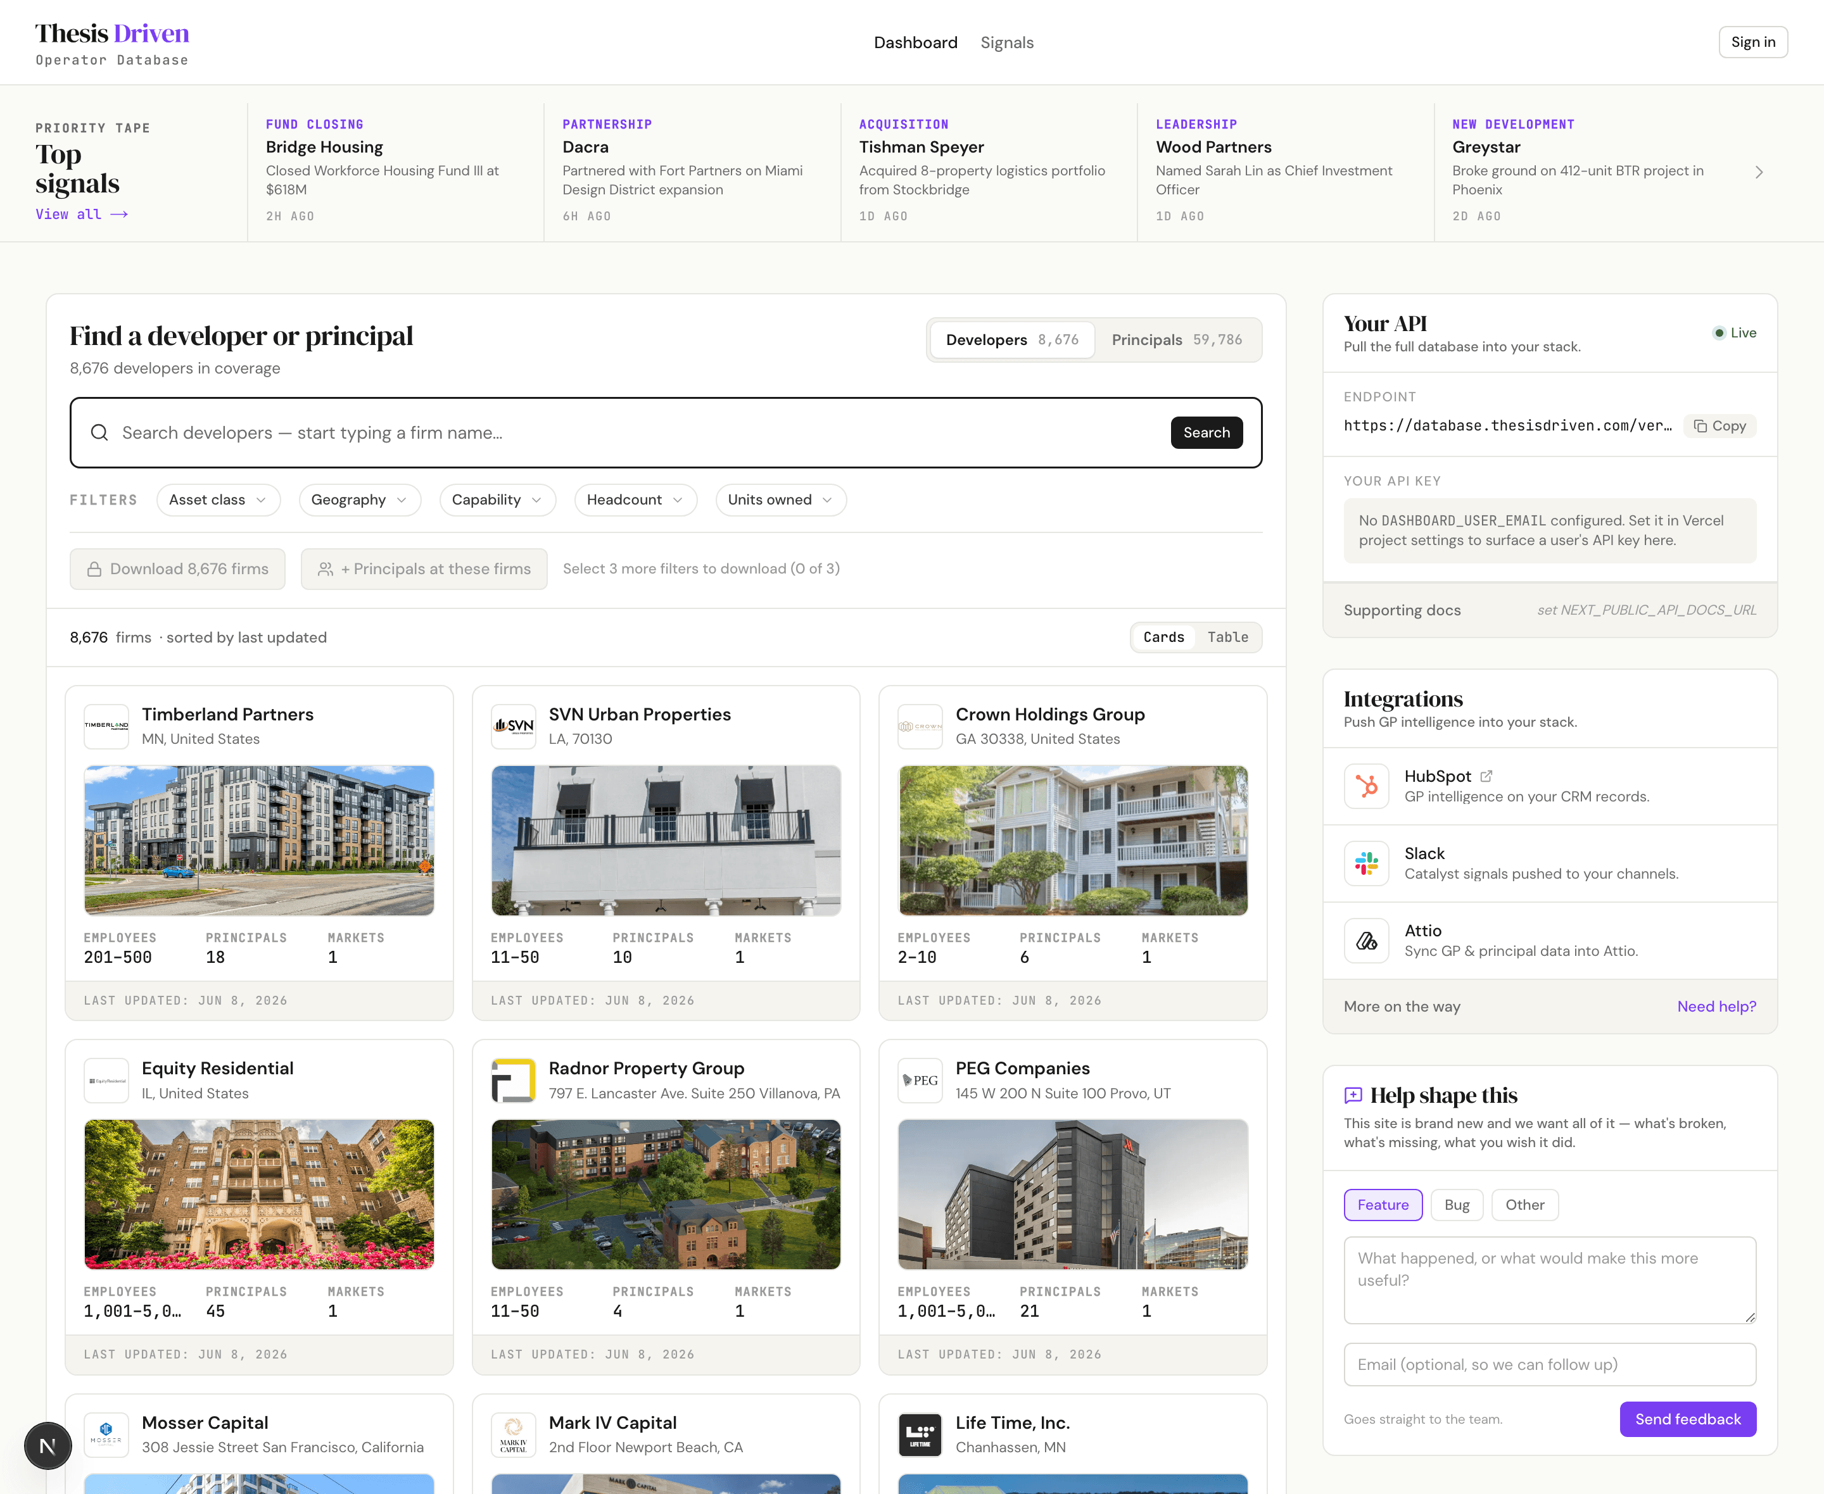1824x1494 pixels.
Task: Open the Asset class filter dropdown
Action: [x=218, y=500]
